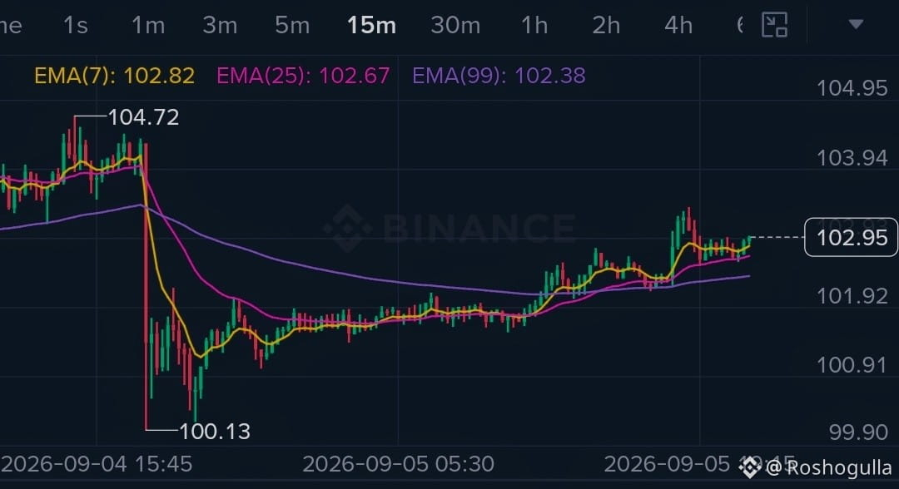Viewport: 899px width, 489px height.
Task: Open the chart options dropdown arrow
Action: click(x=856, y=24)
